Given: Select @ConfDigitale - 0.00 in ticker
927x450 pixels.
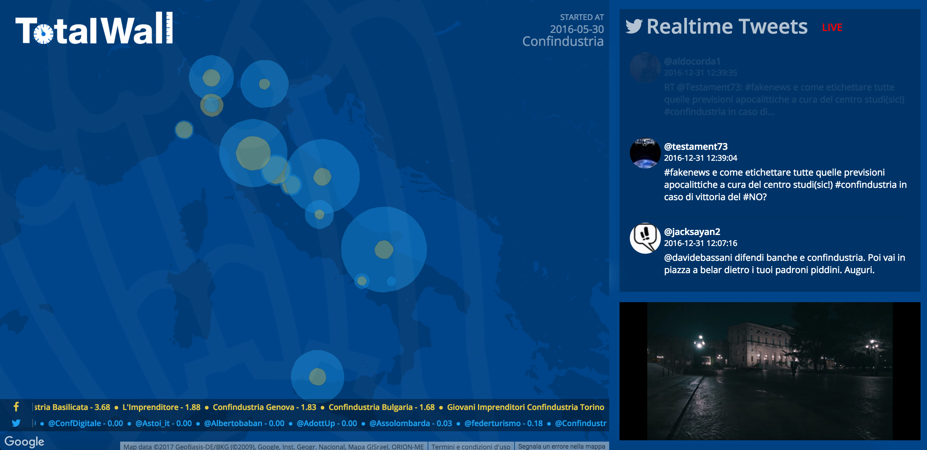Looking at the screenshot, I should point(86,424).
